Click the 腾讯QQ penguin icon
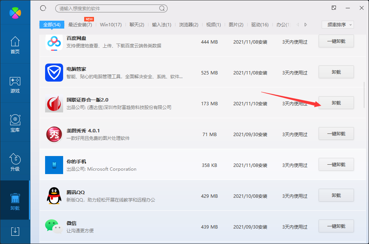The width and height of the screenshot is (369, 244). pos(54,196)
